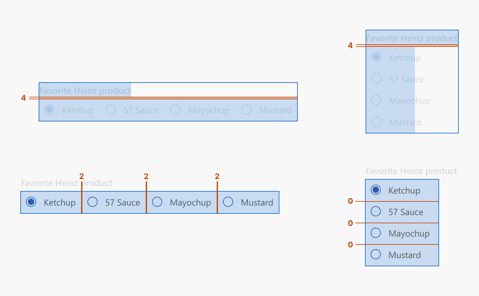The width and height of the screenshot is (479, 296).
Task: Click the dimmed 'Mustard' text in the horizontal group
Action: [275, 110]
